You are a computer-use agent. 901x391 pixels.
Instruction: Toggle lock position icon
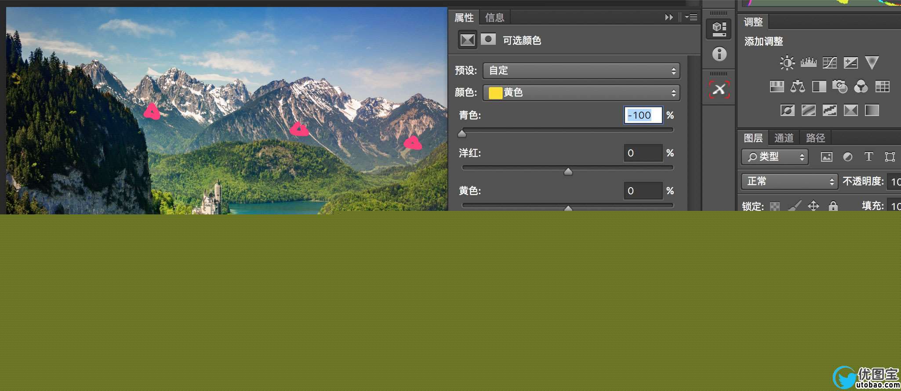tap(814, 206)
